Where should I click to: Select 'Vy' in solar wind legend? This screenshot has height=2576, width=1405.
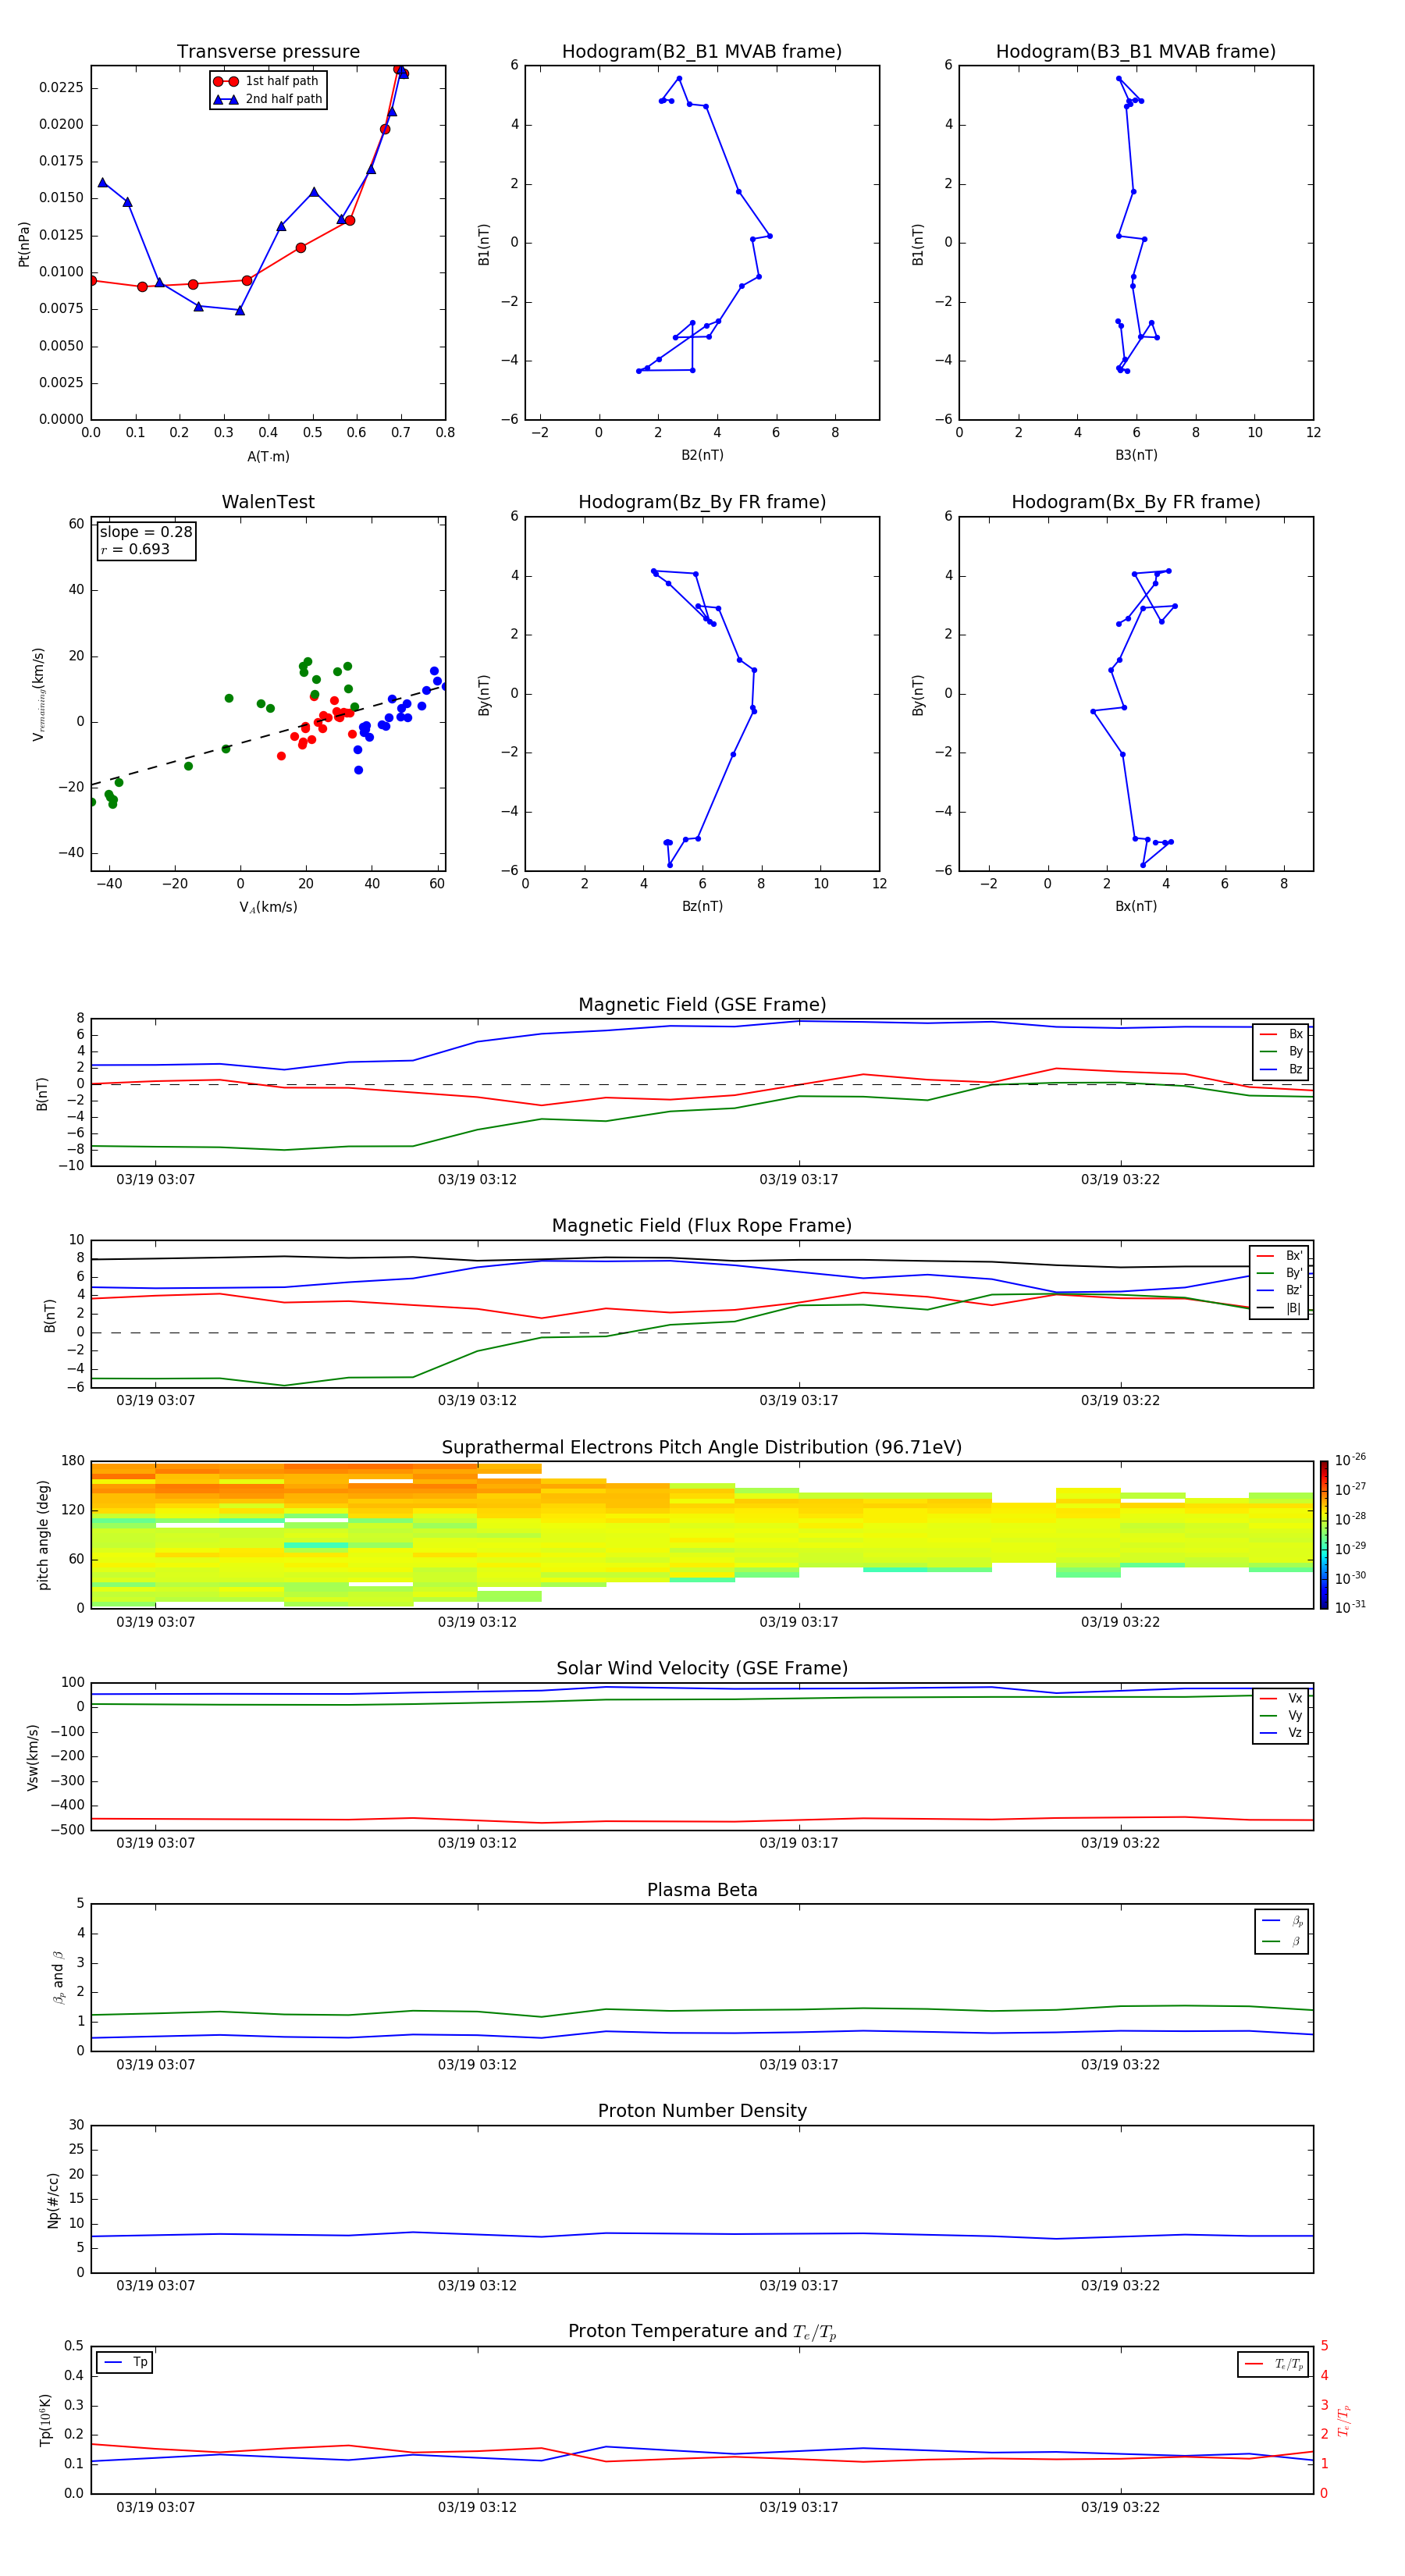pos(1281,1715)
